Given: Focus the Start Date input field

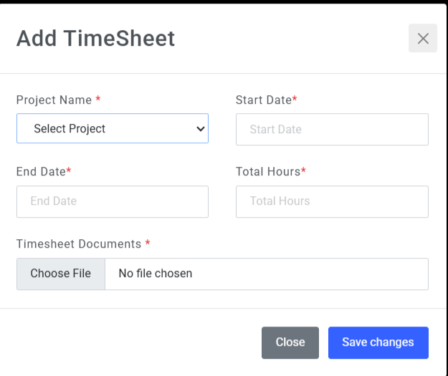Looking at the screenshot, I should (332, 130).
